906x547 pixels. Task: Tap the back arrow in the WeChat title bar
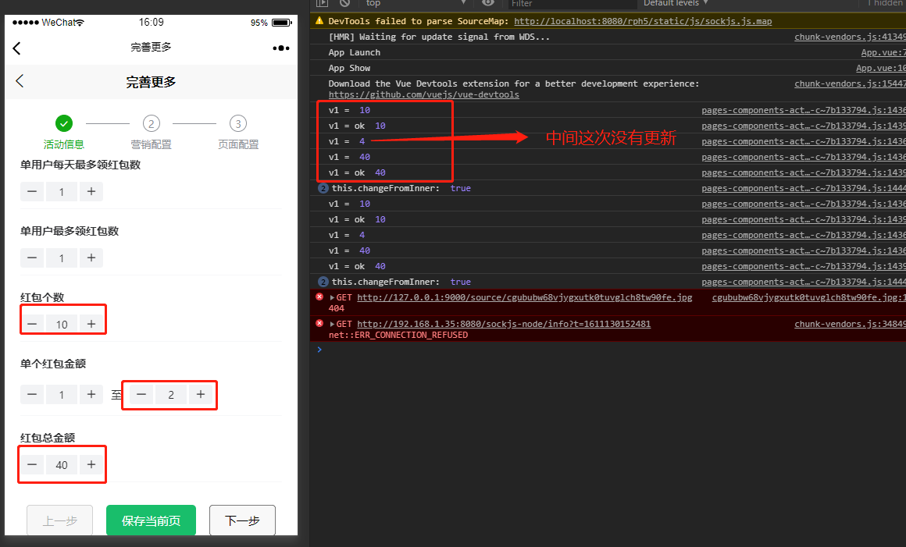point(16,48)
